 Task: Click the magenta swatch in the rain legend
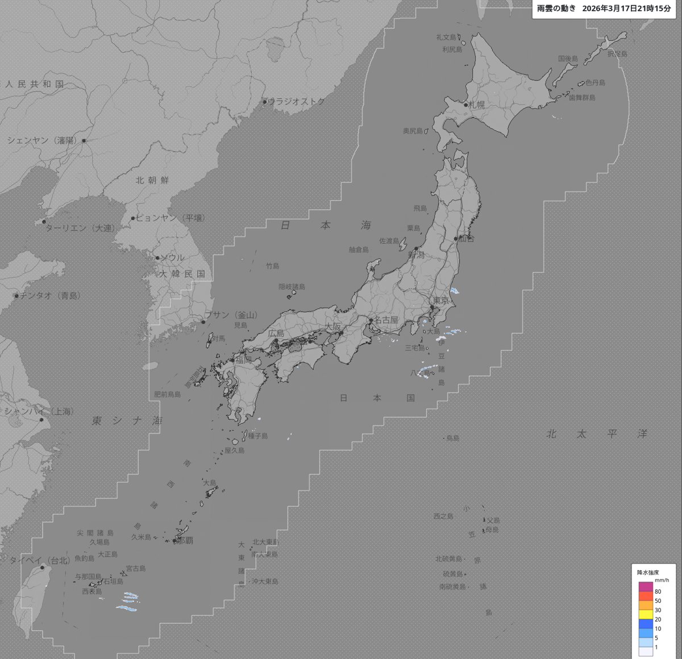645,587
